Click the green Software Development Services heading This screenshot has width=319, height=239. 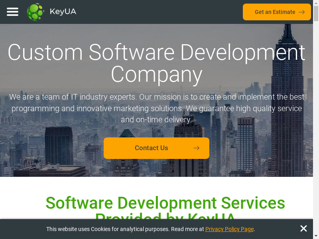tap(165, 203)
